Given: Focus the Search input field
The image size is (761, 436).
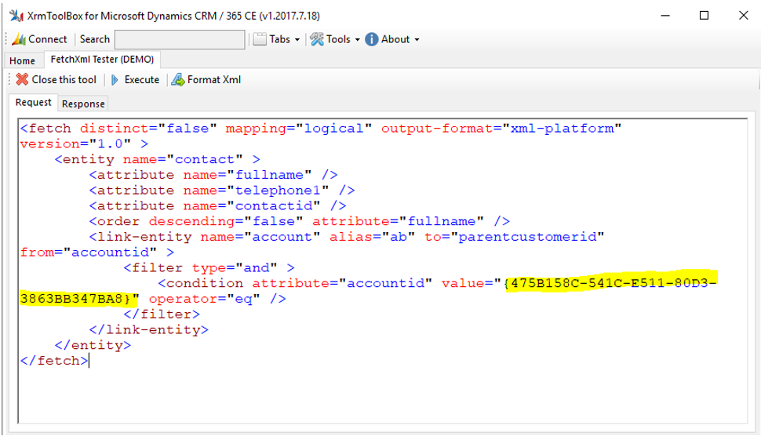Looking at the screenshot, I should point(180,40).
